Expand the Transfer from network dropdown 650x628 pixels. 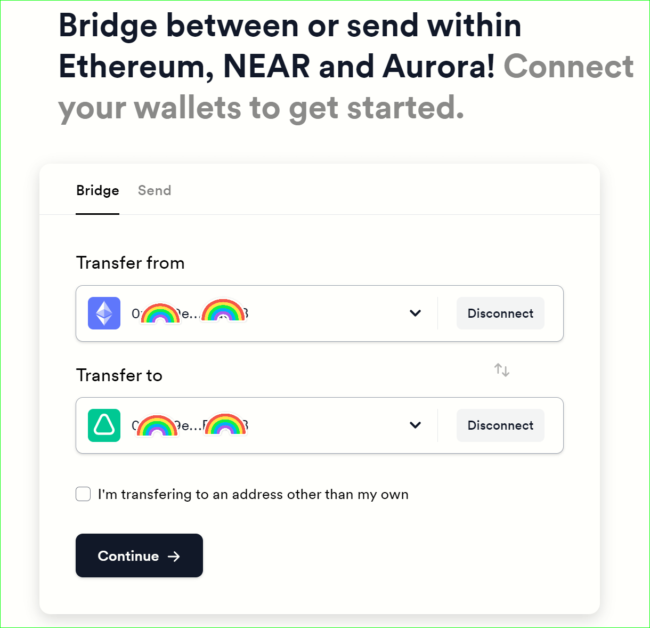[x=416, y=313]
